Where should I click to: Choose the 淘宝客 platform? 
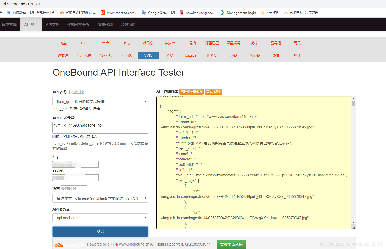click(255, 55)
